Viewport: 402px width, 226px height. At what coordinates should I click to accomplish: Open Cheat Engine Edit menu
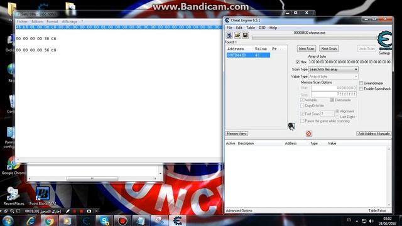click(239, 28)
